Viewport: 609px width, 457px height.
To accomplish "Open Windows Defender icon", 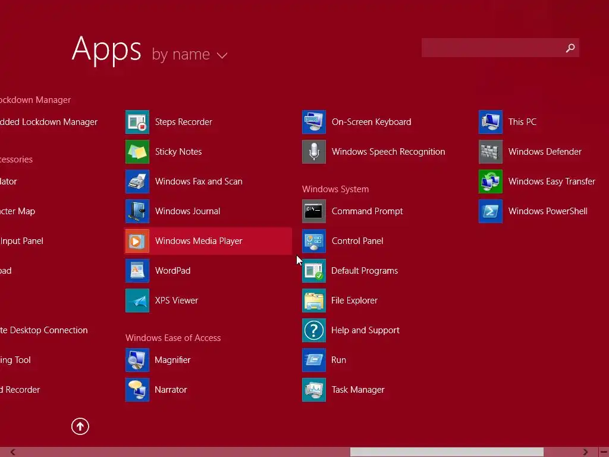I will tap(491, 152).
